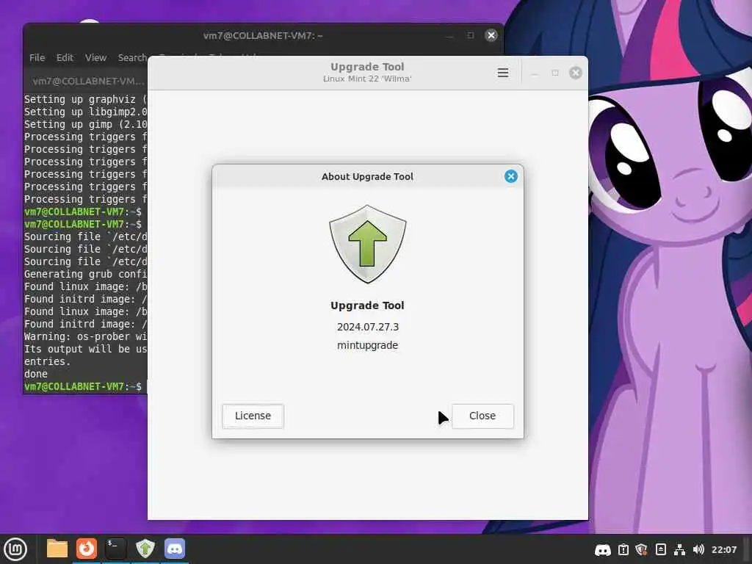Click the 'mintupgrade' text in the About dialog
752x564 pixels.
(368, 345)
